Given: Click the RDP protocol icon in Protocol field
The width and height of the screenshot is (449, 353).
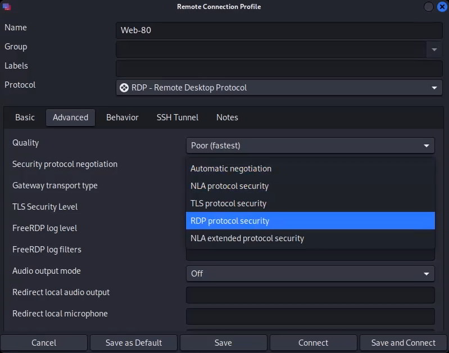Looking at the screenshot, I should [124, 88].
